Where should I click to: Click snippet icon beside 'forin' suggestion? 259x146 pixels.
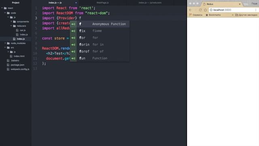tap(73, 45)
